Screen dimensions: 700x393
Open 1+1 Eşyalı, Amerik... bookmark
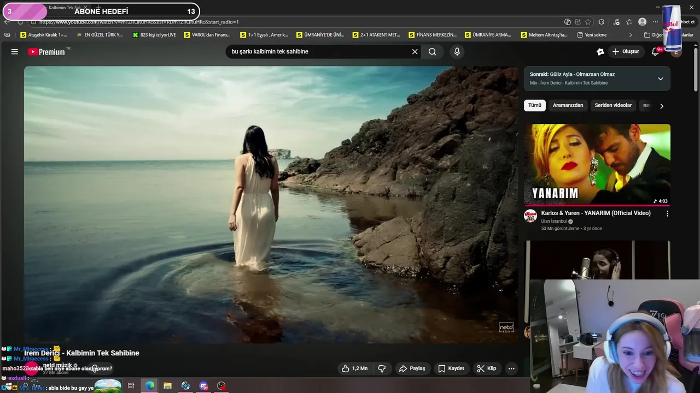click(264, 35)
